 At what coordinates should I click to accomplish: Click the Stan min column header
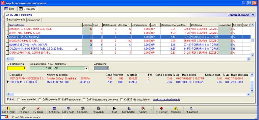coord(124,25)
